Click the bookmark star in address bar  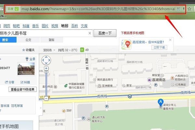pyautogui.click(x=189, y=9)
